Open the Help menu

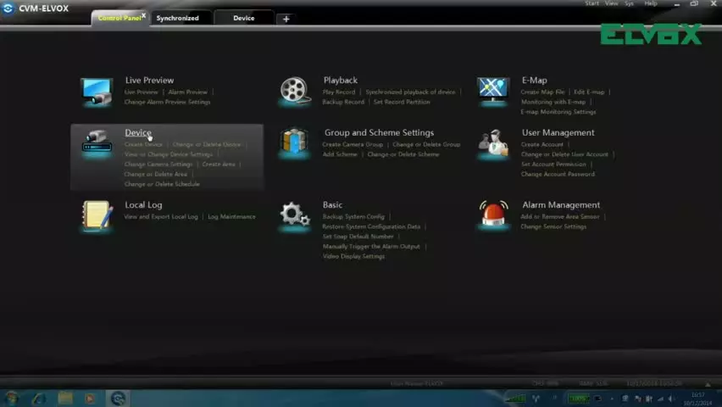651,3
